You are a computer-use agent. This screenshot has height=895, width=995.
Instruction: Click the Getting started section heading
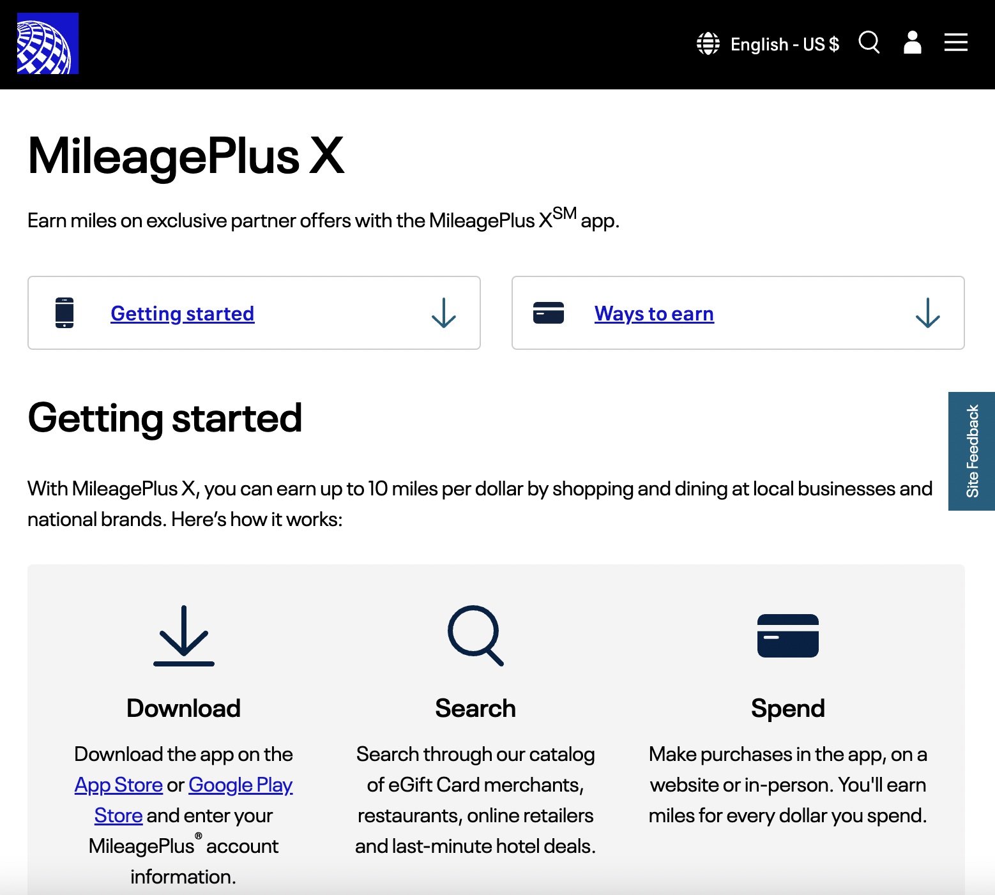tap(165, 418)
